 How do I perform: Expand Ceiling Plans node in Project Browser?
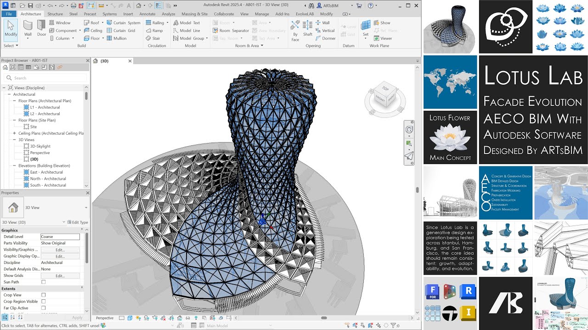(14, 133)
